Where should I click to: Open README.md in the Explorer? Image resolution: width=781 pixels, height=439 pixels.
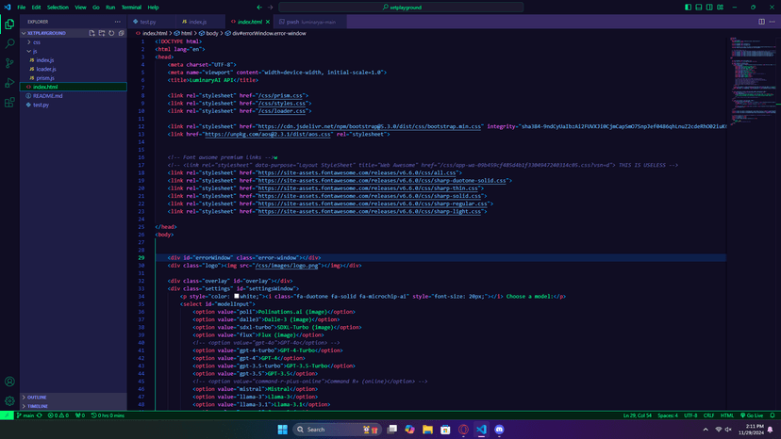47,96
